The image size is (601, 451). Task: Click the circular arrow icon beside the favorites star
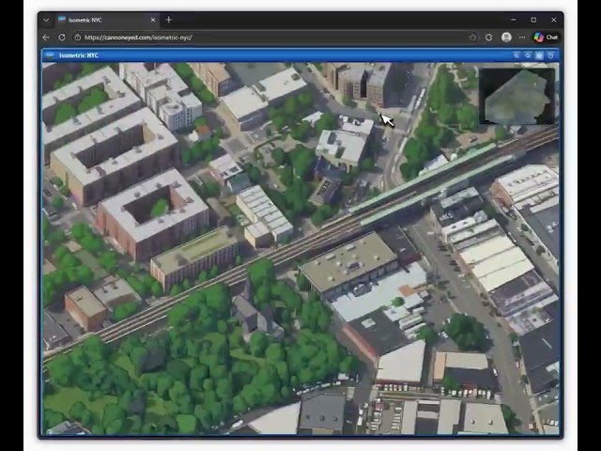(x=488, y=38)
